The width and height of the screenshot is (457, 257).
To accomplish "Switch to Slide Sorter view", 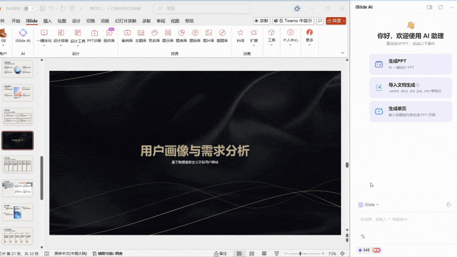I will (x=252, y=254).
